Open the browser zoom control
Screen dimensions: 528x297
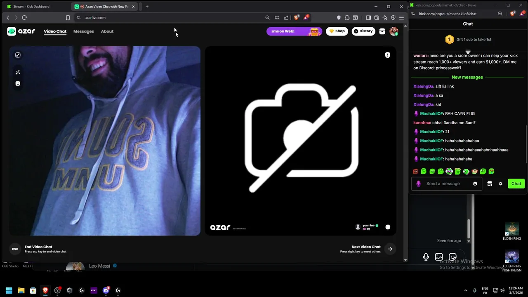pyautogui.click(x=267, y=18)
